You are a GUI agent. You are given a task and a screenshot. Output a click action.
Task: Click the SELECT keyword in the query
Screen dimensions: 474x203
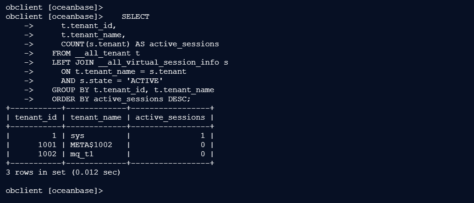[x=135, y=16]
